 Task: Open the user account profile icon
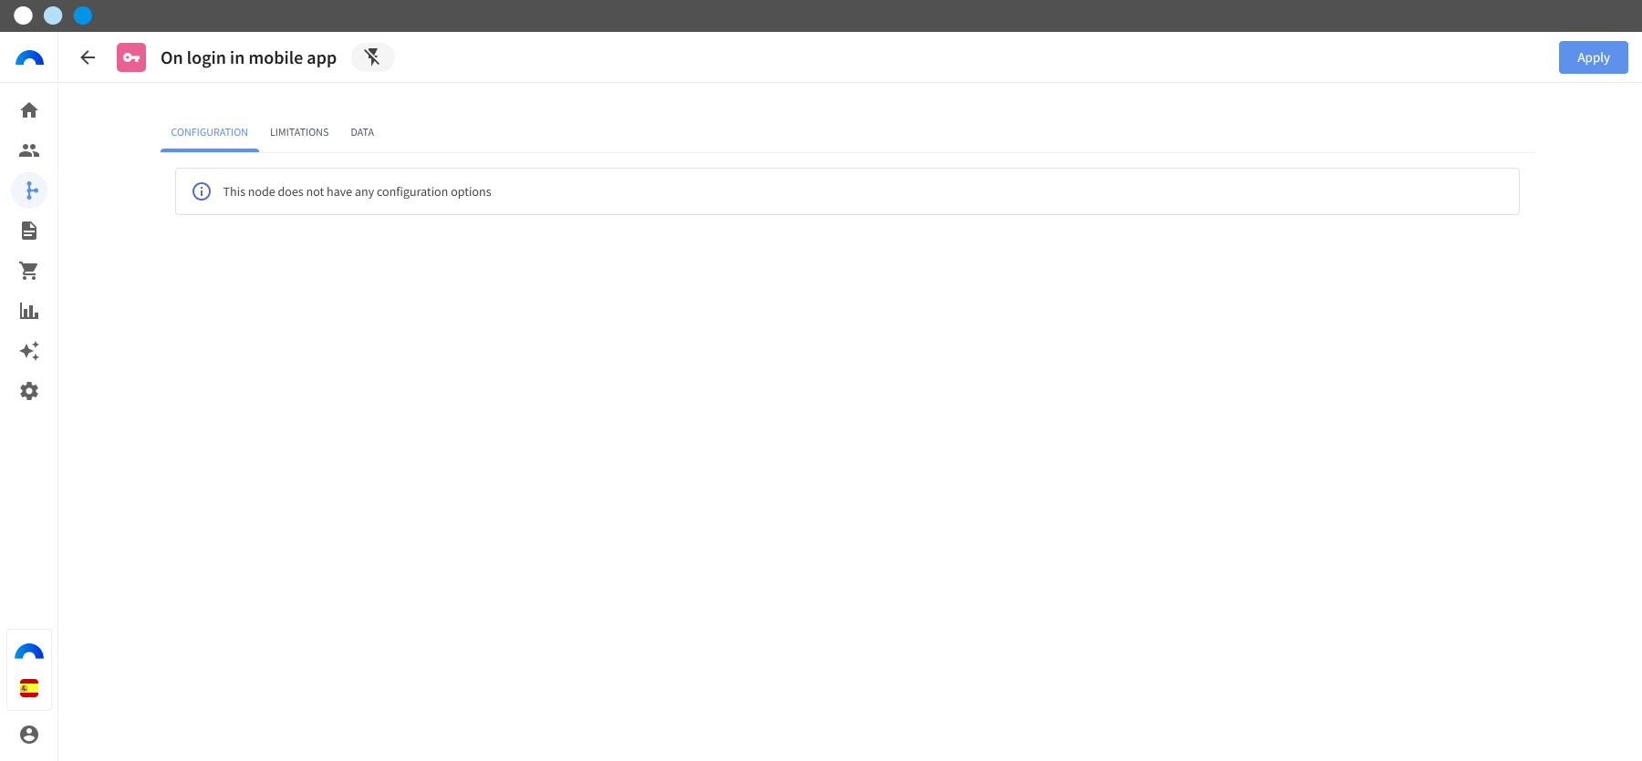[29, 735]
